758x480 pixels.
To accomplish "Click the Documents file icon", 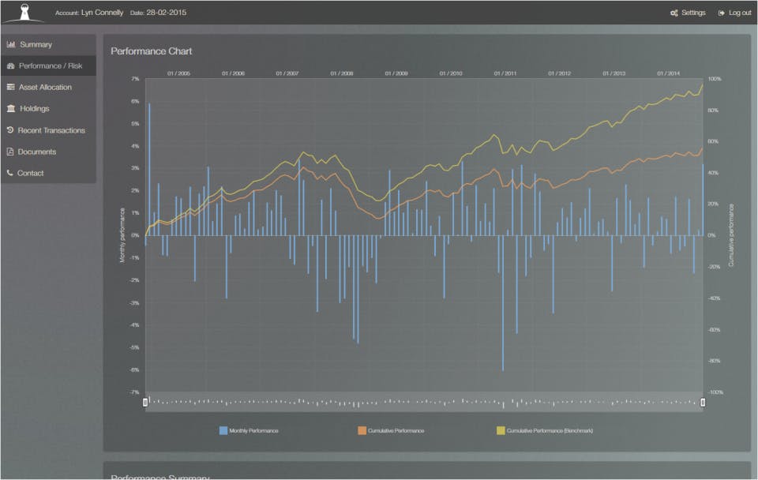I will (x=10, y=152).
